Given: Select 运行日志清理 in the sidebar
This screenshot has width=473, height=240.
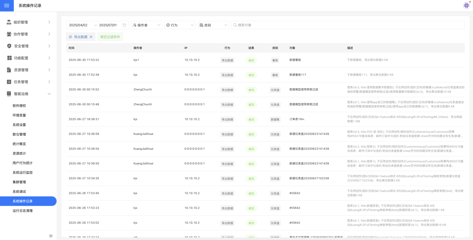Looking at the screenshot, I should click(23, 211).
